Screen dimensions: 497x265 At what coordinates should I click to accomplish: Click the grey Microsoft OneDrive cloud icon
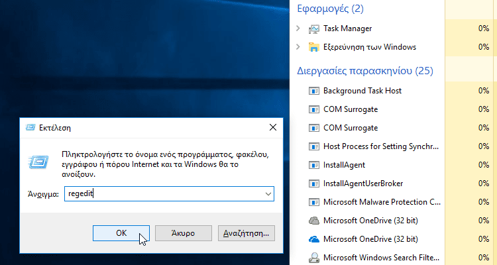[314, 220]
